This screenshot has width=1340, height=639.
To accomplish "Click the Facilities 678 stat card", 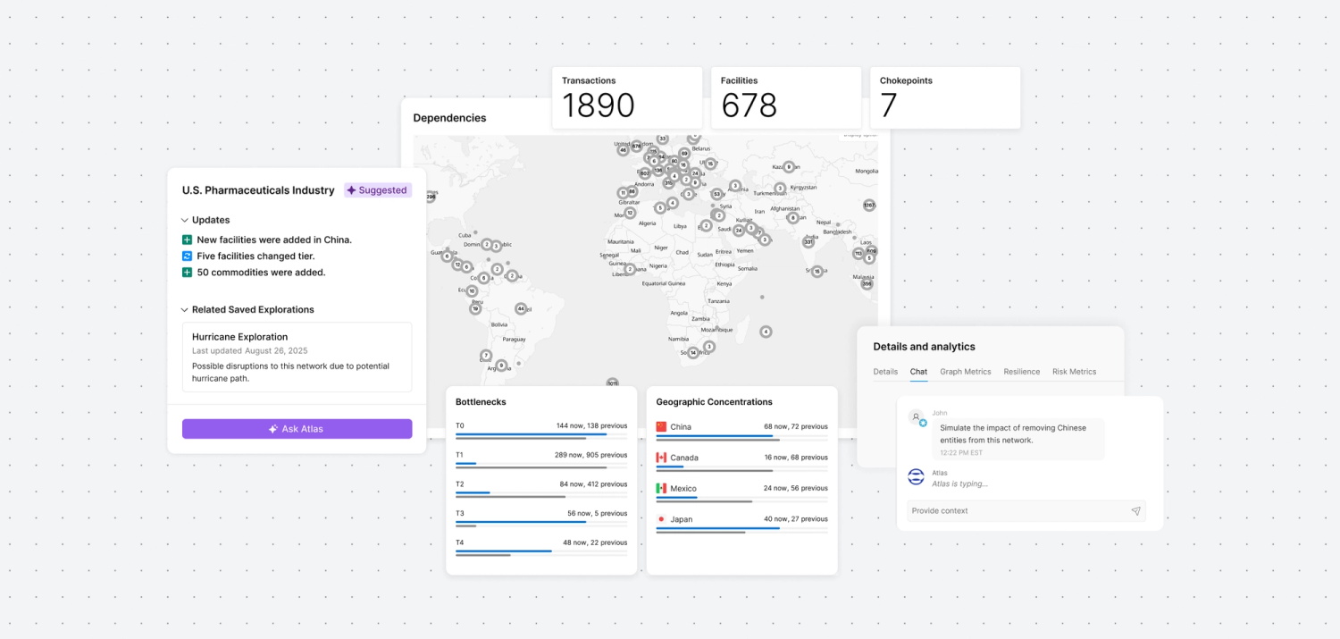I will 786,97.
